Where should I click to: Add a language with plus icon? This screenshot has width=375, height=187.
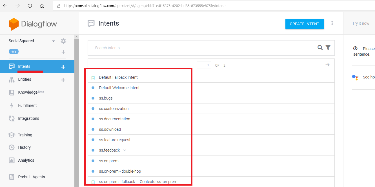pos(63,52)
